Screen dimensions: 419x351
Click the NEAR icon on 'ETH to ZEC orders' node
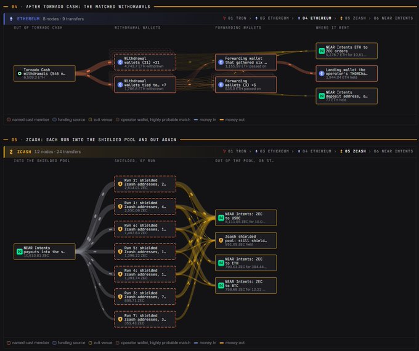coord(322,50)
